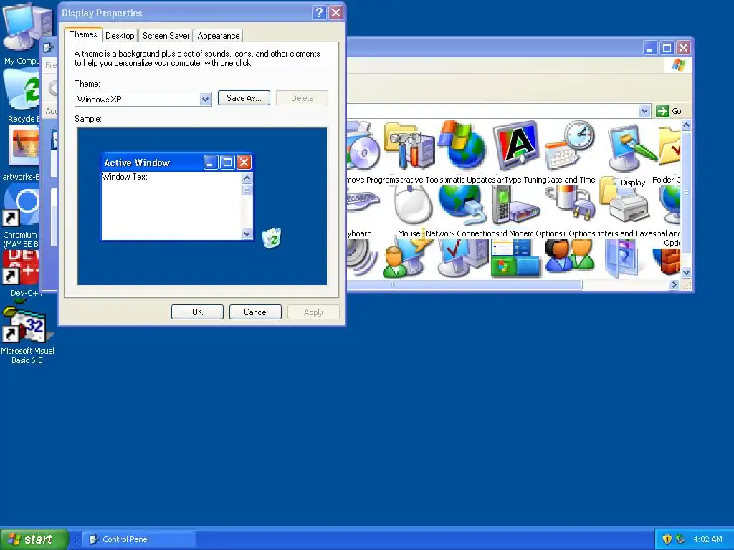Click the taskbar clock showing 4:02 AM
The image size is (734, 550).
tap(707, 539)
